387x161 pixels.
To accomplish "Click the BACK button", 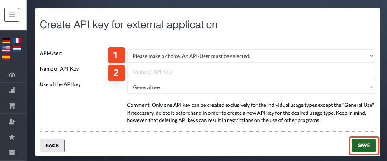I will tap(52, 145).
